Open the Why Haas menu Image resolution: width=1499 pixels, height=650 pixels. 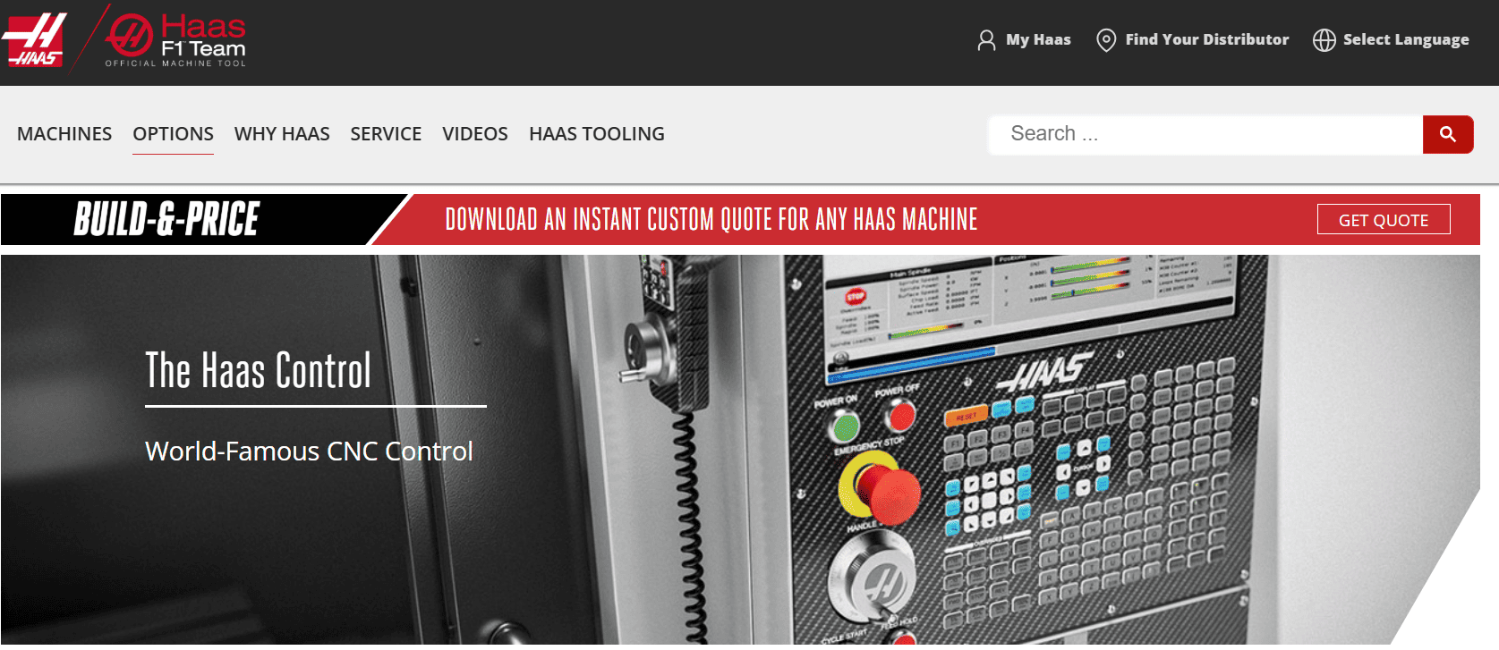282,134
